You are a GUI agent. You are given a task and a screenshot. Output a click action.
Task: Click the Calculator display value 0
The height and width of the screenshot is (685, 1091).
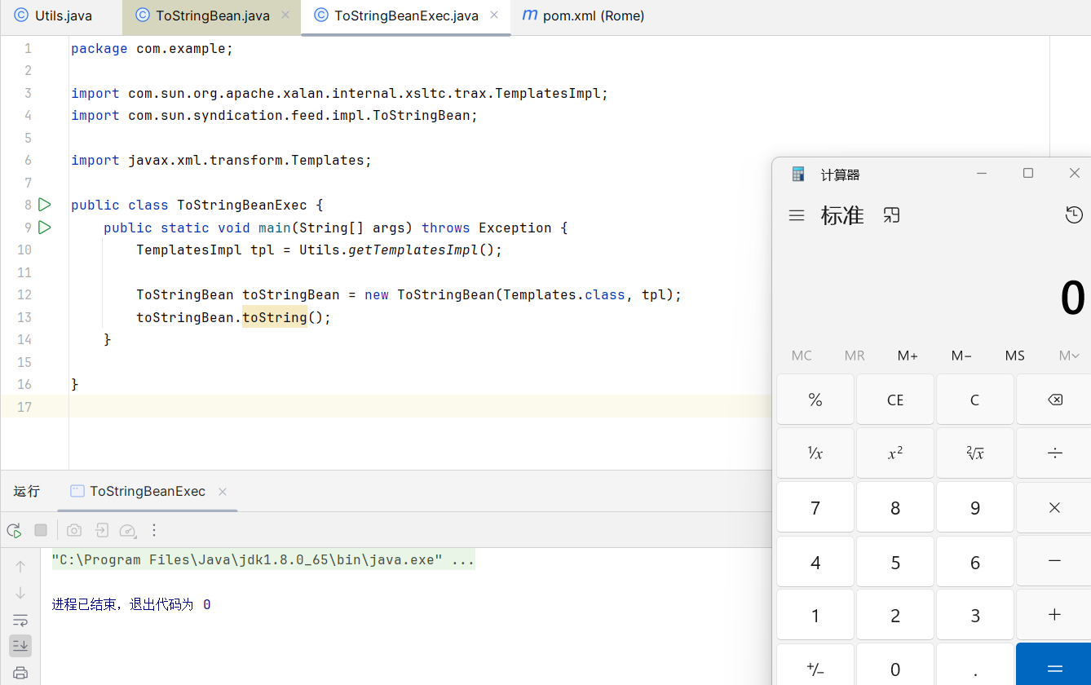click(1072, 298)
